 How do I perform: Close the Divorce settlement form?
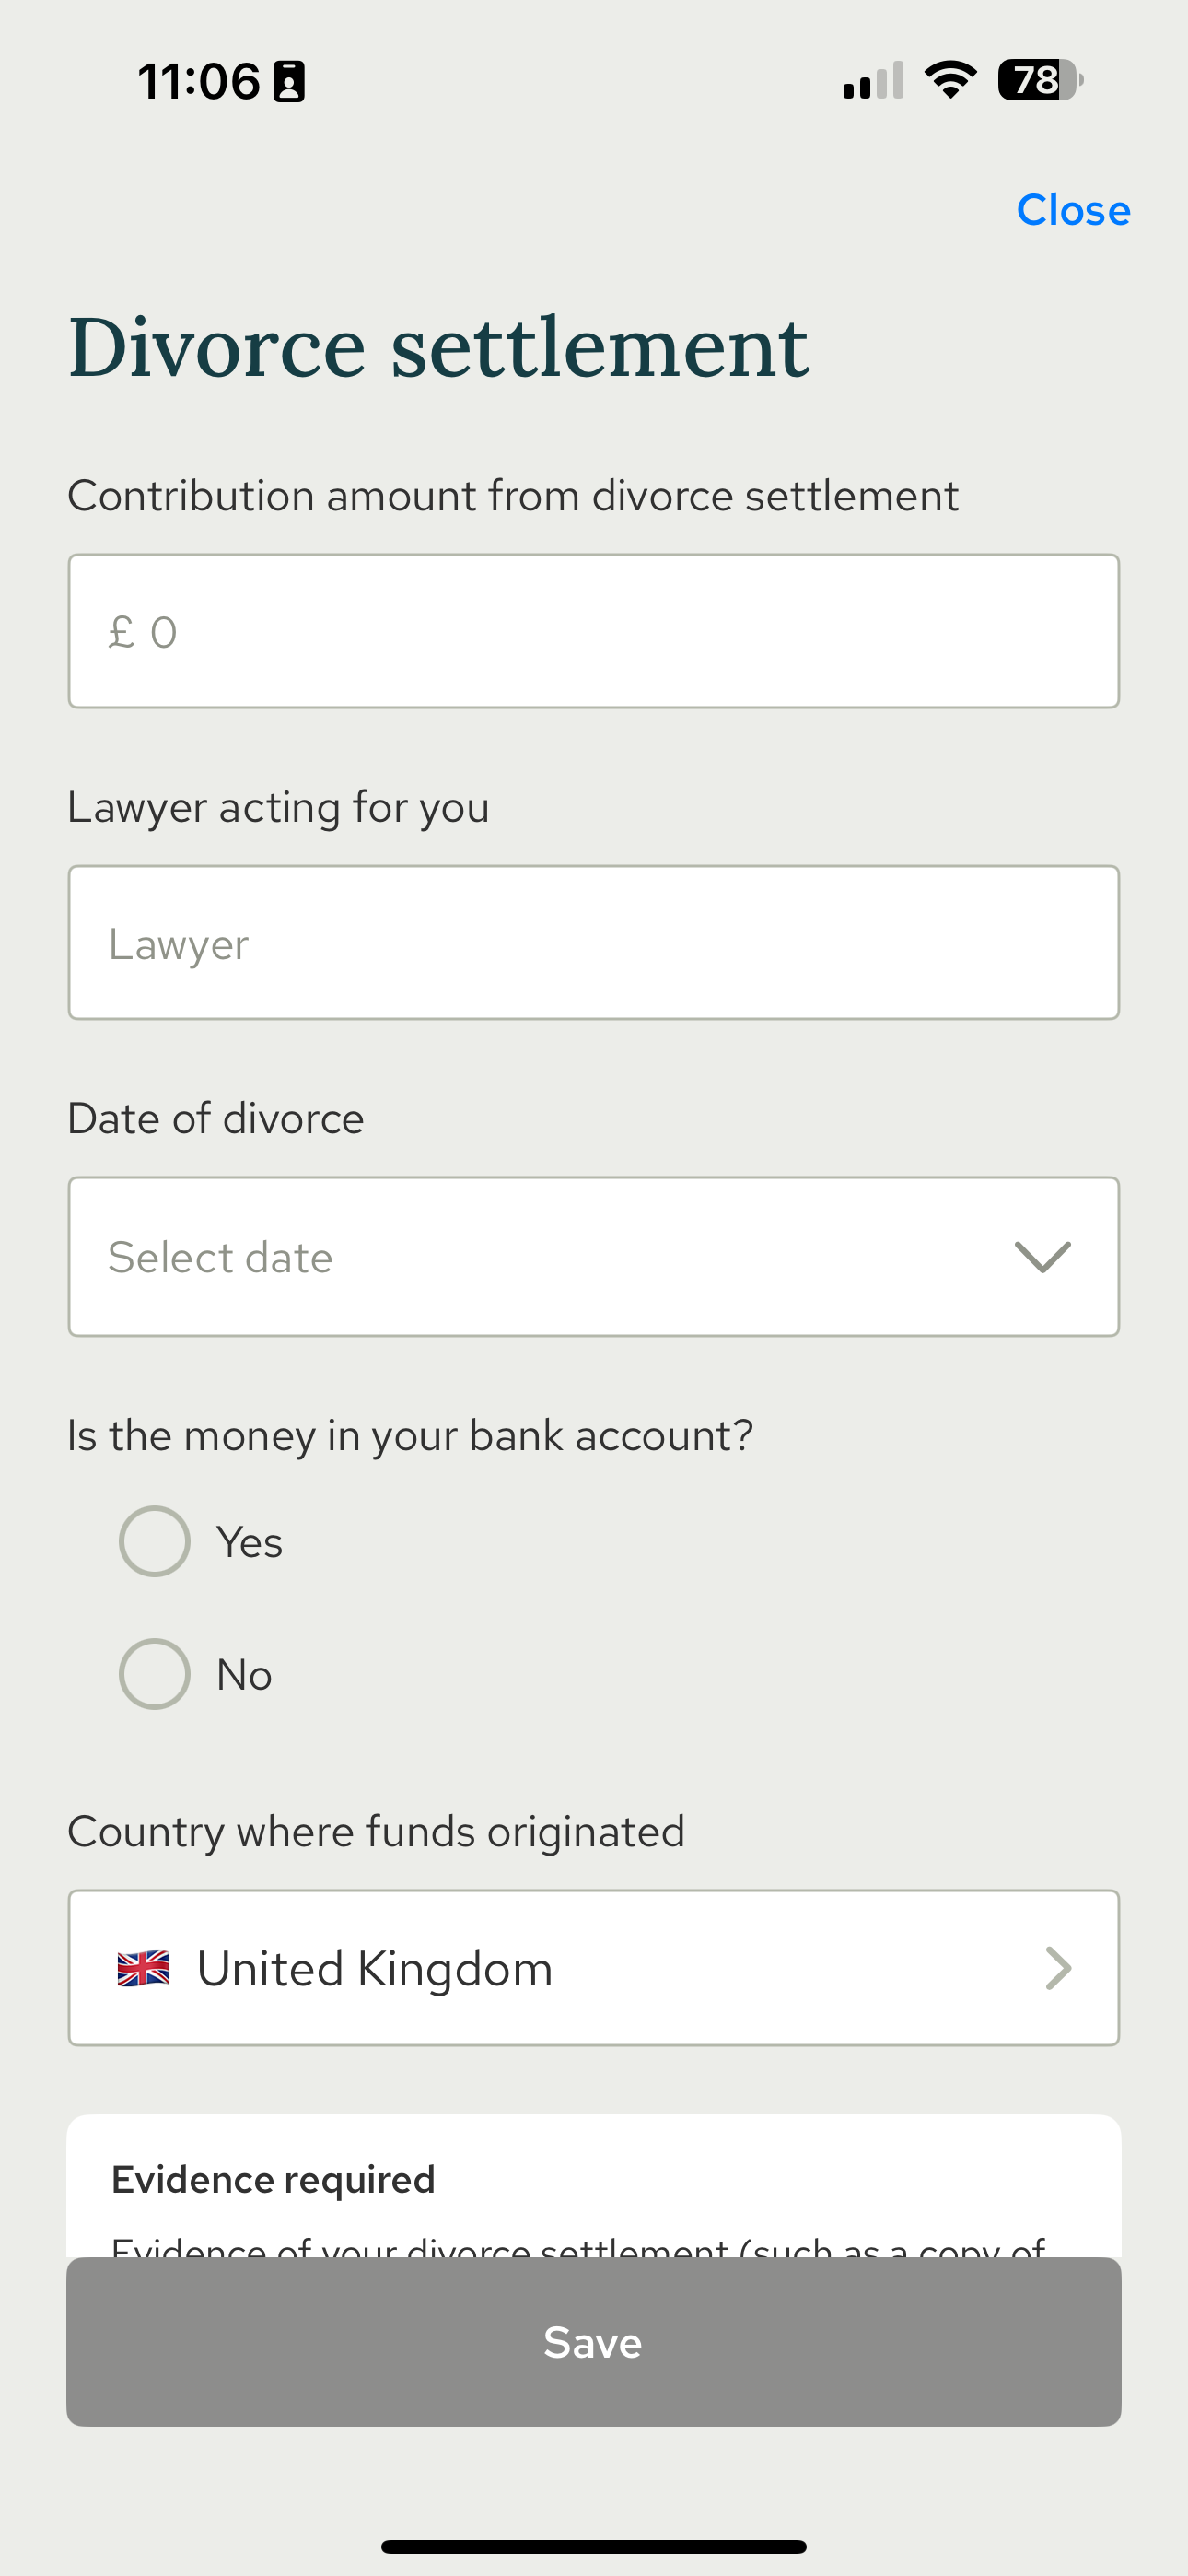[1073, 210]
